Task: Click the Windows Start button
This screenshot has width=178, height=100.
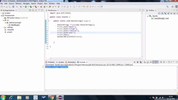Action: click(x=3, y=97)
